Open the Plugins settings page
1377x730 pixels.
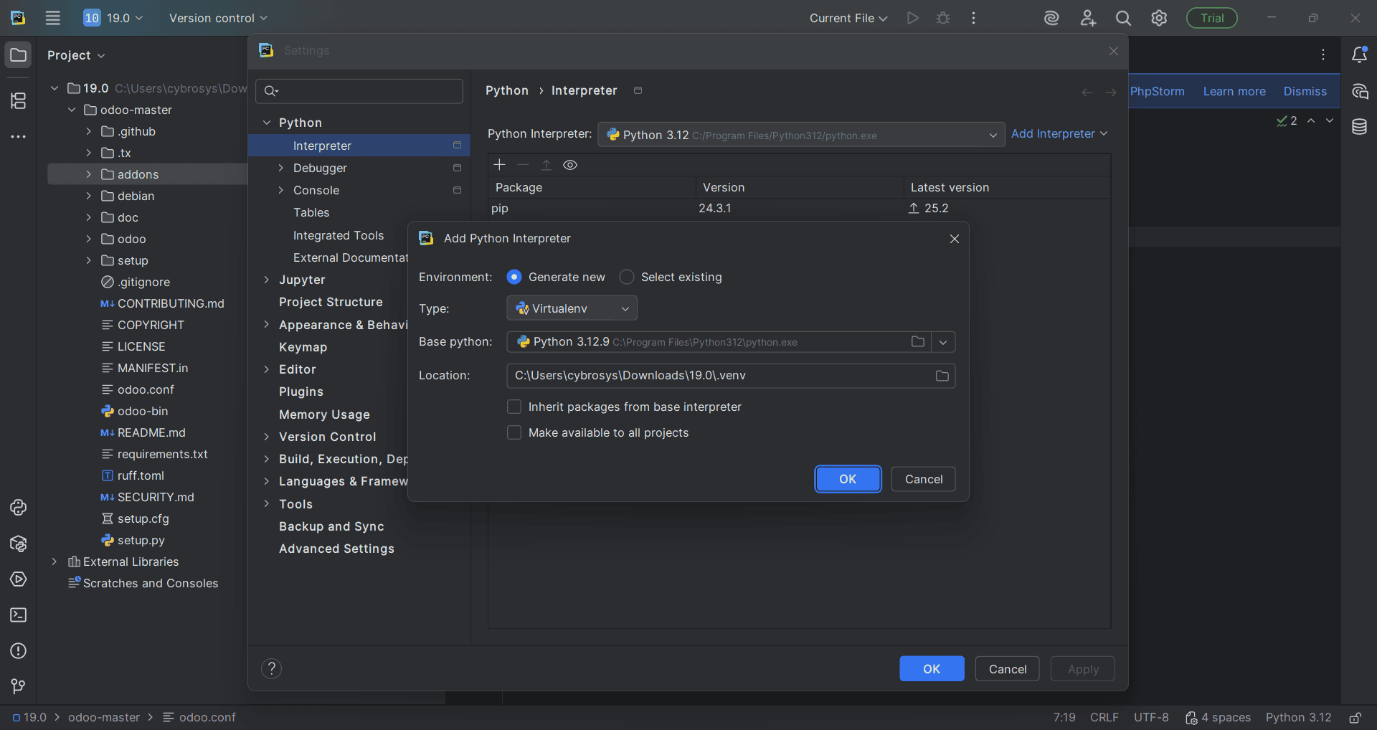point(301,392)
